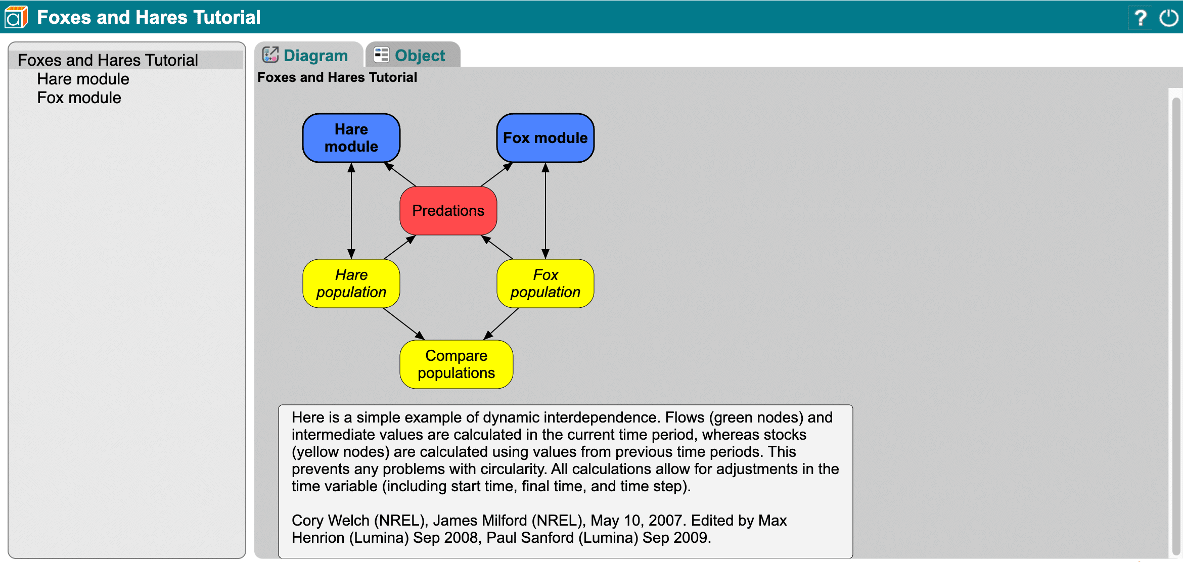This screenshot has height=562, width=1183.
Task: Select the yellow Fox population node
Action: 545,284
